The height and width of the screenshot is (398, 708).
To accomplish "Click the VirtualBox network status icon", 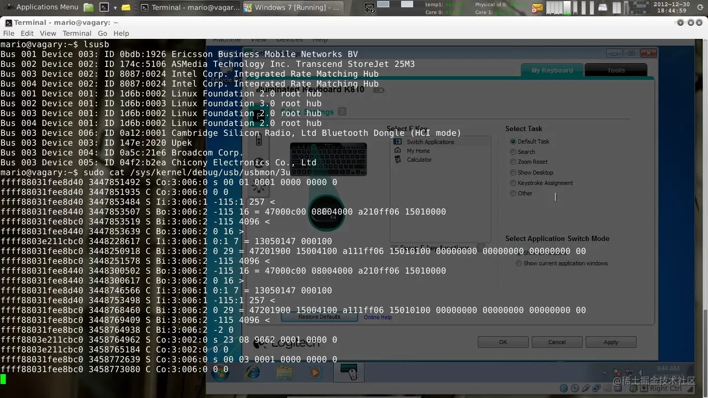I will coord(597,388).
